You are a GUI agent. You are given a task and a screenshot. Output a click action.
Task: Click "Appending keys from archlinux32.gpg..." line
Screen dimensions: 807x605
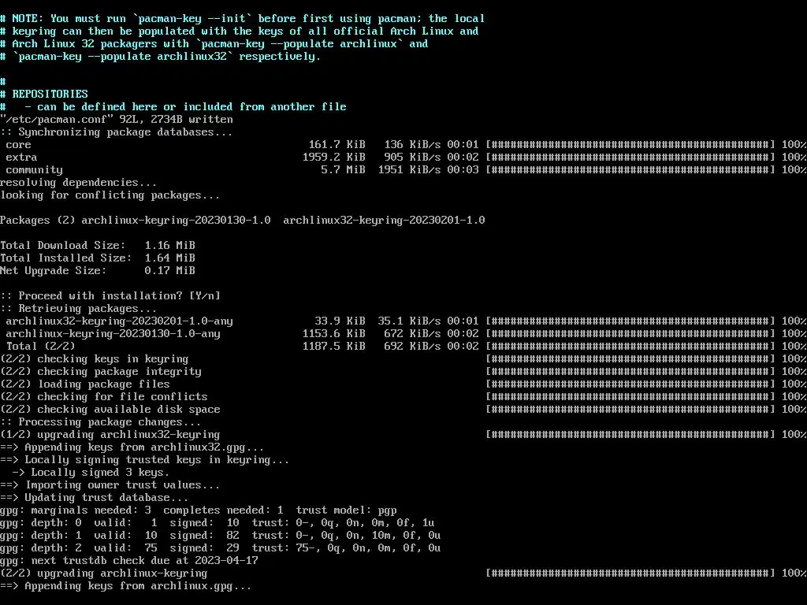pyautogui.click(x=132, y=447)
